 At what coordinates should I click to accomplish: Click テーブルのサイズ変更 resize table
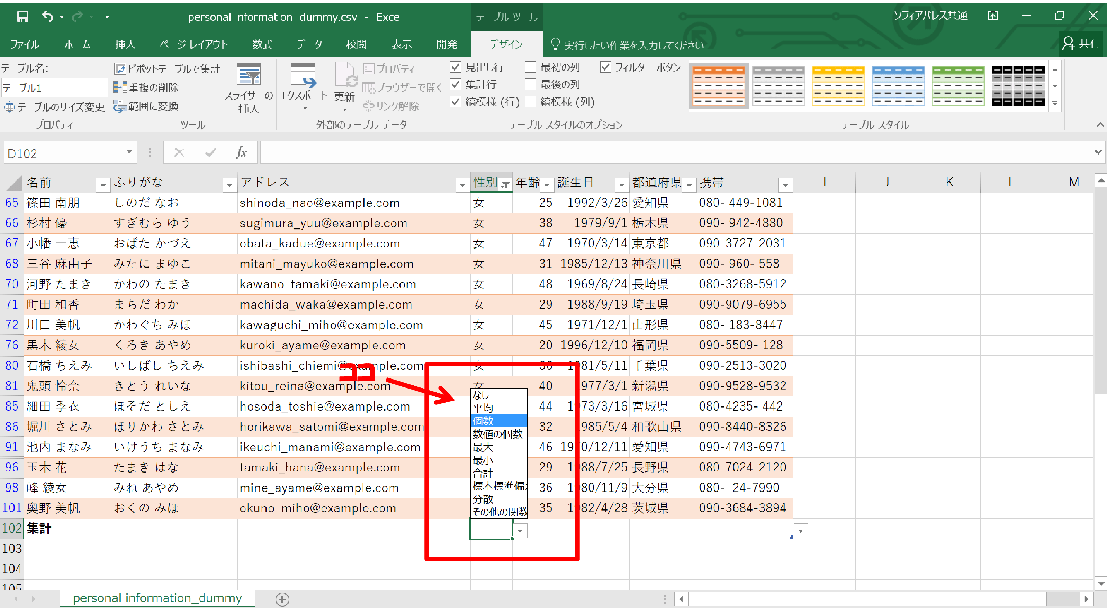tap(55, 107)
